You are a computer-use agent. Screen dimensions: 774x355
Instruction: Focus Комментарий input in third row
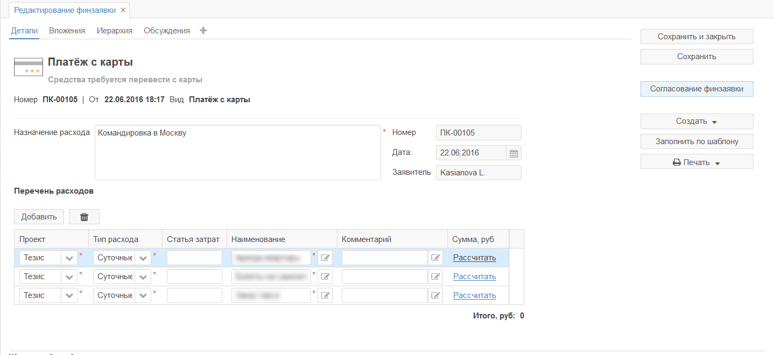385,295
